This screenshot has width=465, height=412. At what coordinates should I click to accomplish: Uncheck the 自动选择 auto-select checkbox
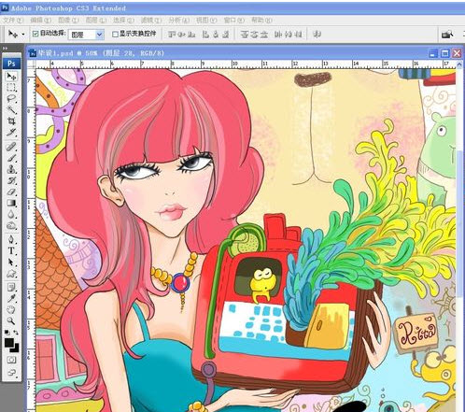click(x=35, y=34)
